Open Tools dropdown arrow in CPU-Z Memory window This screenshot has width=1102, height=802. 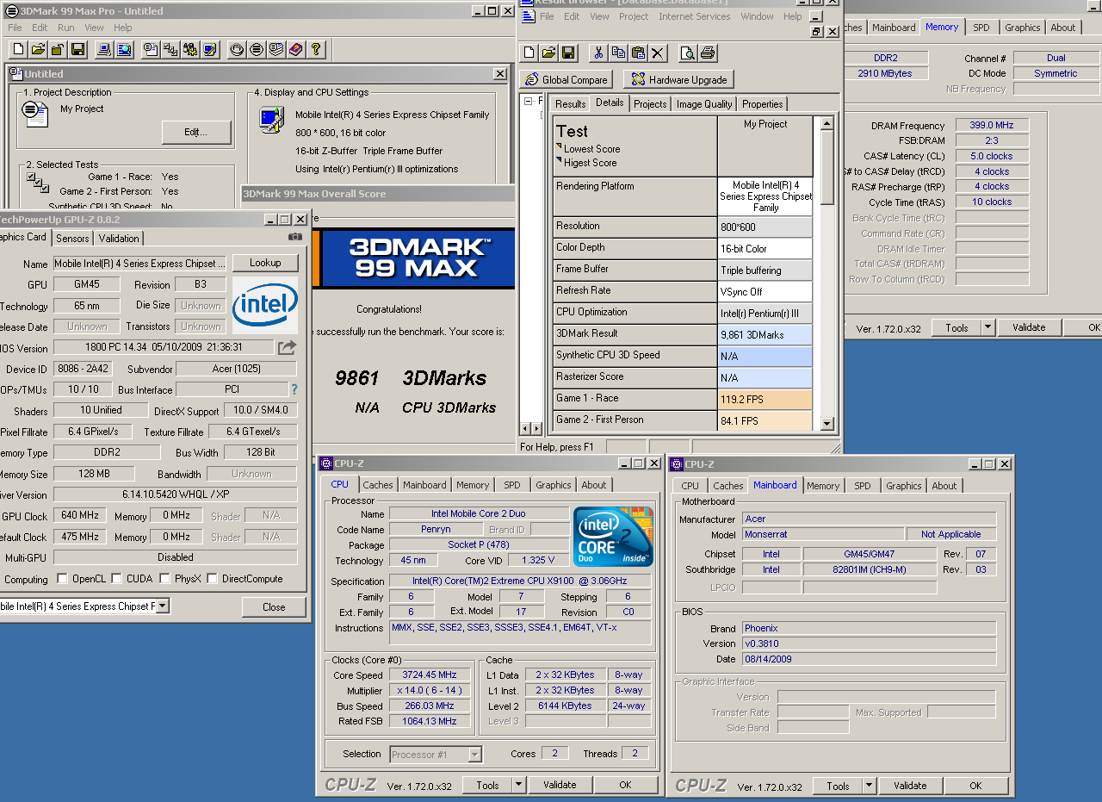click(987, 327)
